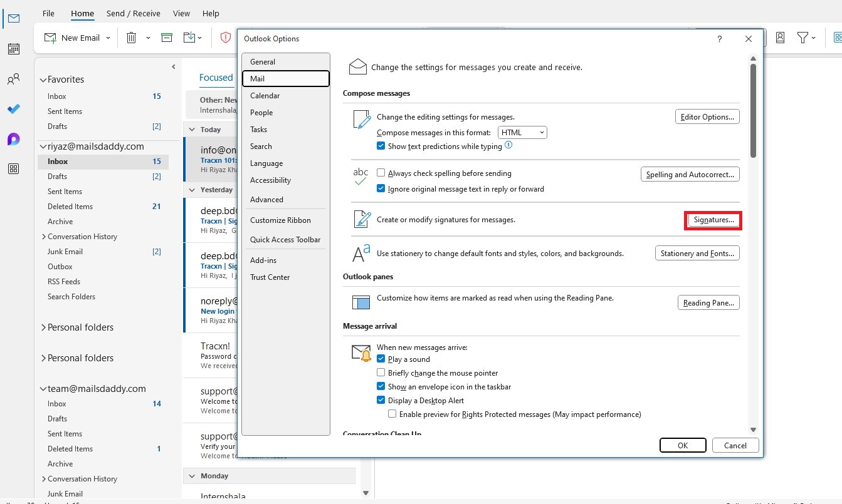This screenshot has width=842, height=504.
Task: Open the Address Book icon in ribbon
Action: tap(780, 38)
